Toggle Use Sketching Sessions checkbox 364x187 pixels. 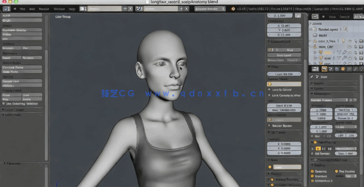pos(3,104)
